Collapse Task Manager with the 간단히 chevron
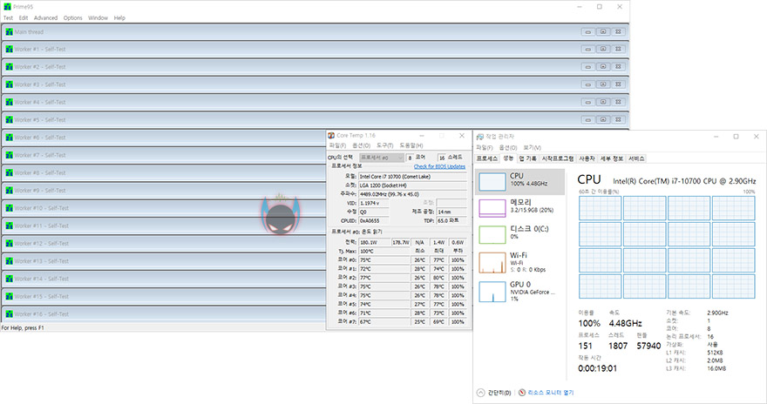Image resolution: width=767 pixels, height=404 pixels. (x=481, y=393)
